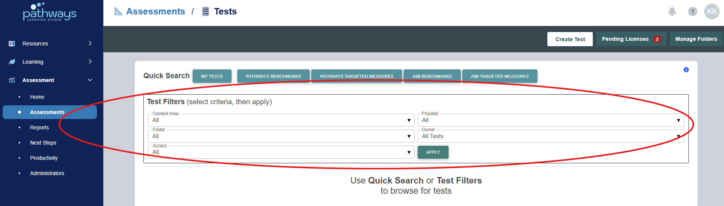Click the Learning menu label
724x206 pixels.
click(33, 62)
